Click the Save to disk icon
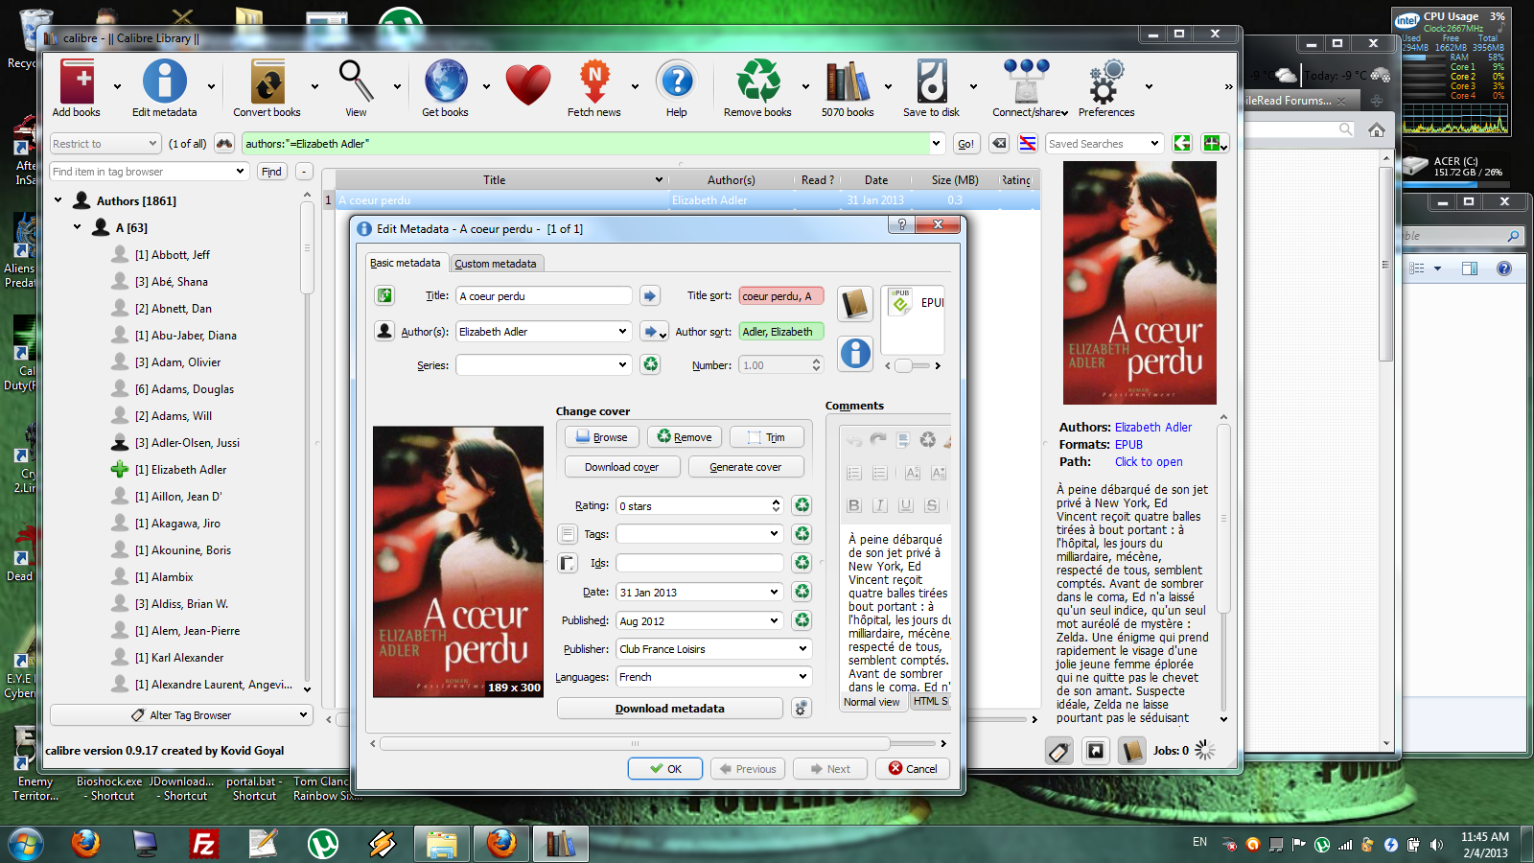This screenshot has width=1534, height=863. pyautogui.click(x=931, y=82)
